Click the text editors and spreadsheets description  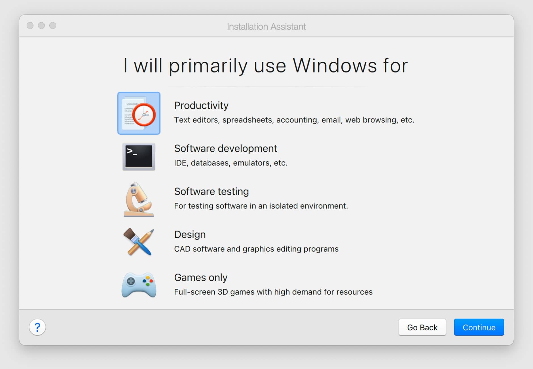coord(294,120)
